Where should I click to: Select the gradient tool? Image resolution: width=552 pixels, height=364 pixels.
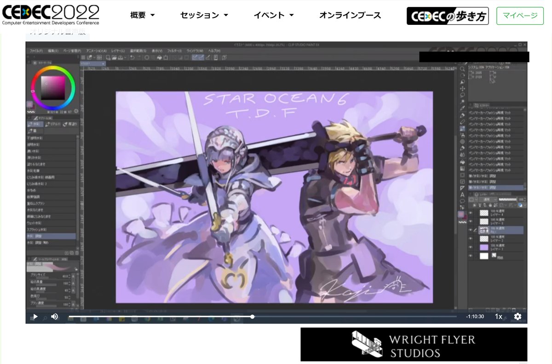pyautogui.click(x=462, y=168)
